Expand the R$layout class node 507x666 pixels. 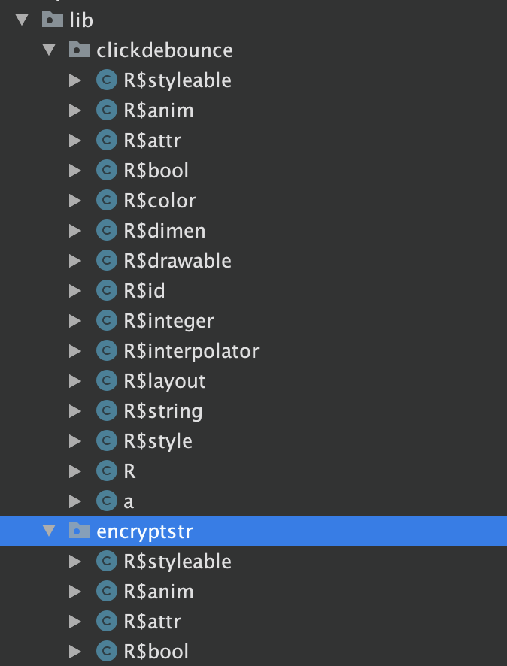click(74, 381)
